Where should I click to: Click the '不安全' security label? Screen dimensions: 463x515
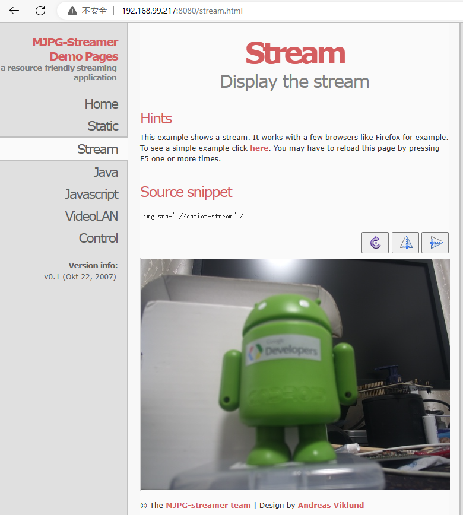click(94, 11)
